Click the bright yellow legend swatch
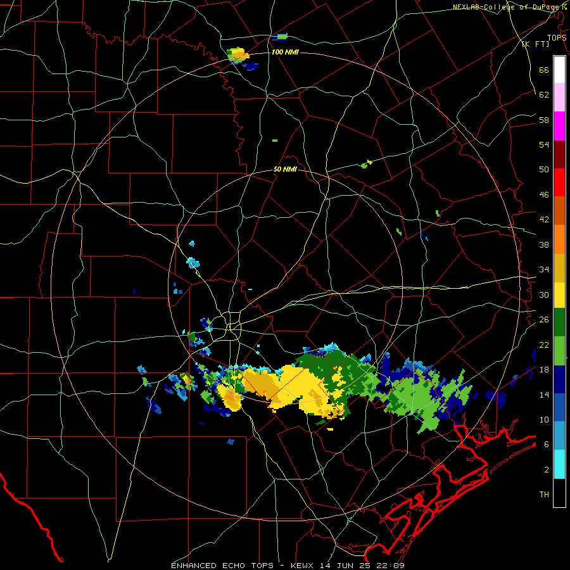This screenshot has height=570, width=570. pyautogui.click(x=559, y=294)
